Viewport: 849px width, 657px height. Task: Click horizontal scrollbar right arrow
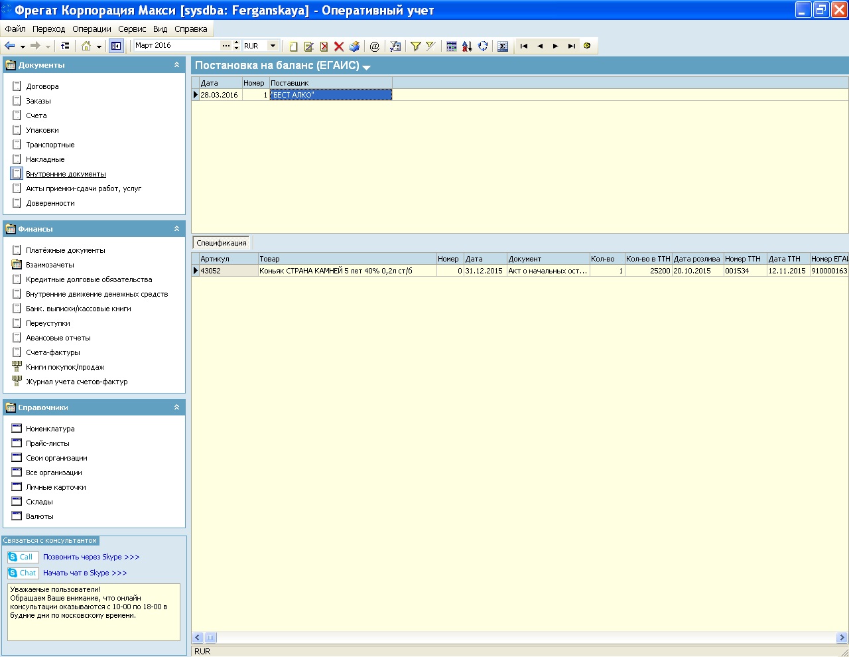[x=842, y=638]
